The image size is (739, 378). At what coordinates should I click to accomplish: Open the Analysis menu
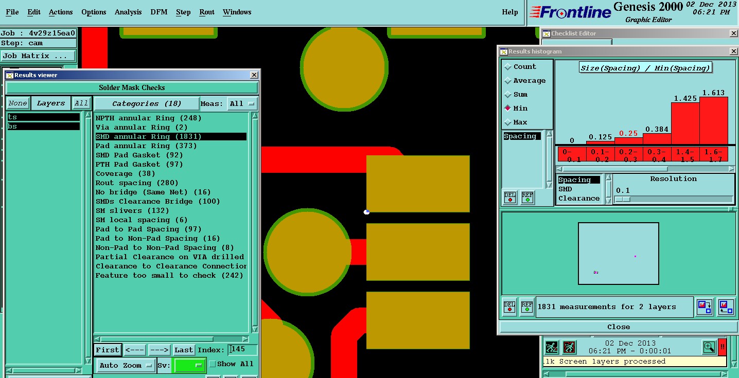(x=128, y=12)
